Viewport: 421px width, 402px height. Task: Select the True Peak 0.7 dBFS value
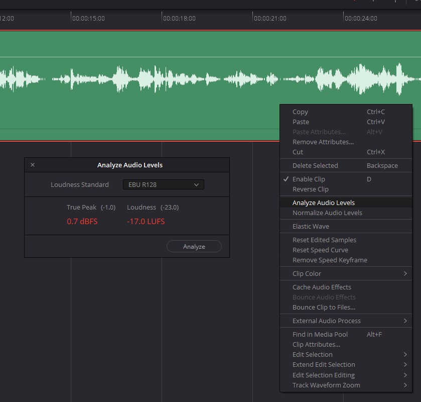click(x=82, y=221)
